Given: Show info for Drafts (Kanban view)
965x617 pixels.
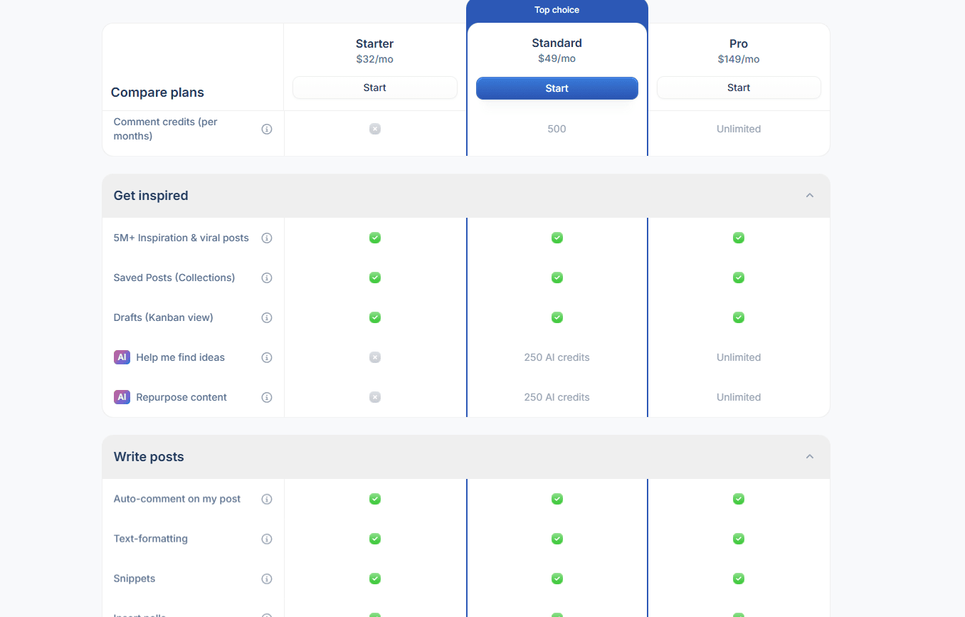Looking at the screenshot, I should pos(267,317).
